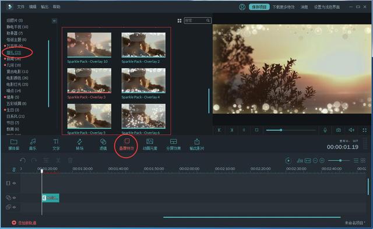The height and width of the screenshot is (229, 373).
Task: Jump to the next frame in preview
Action: 232,130
